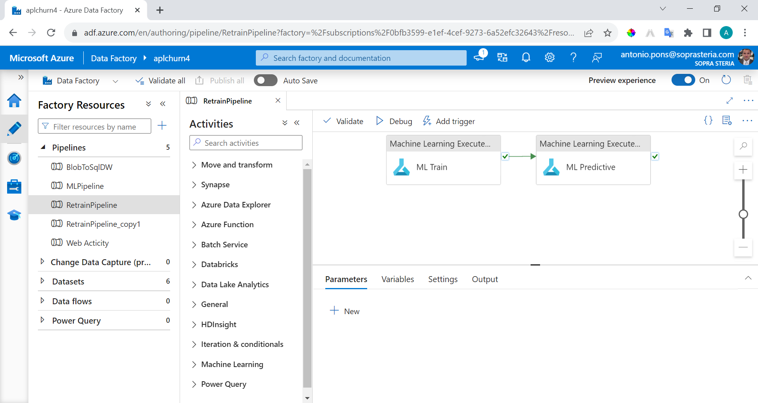The image size is (758, 403).
Task: Click the green validation checkmark on ML Train
Action: 505,156
